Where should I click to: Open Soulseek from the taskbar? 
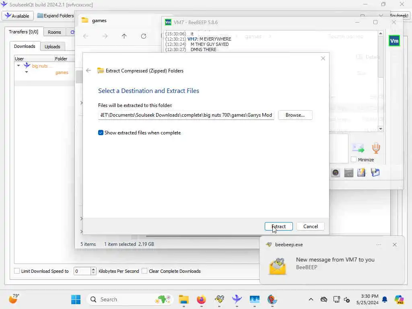pyautogui.click(x=237, y=299)
